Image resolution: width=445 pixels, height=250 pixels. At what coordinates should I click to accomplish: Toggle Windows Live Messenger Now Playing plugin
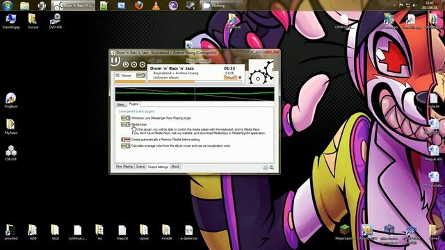[125, 118]
